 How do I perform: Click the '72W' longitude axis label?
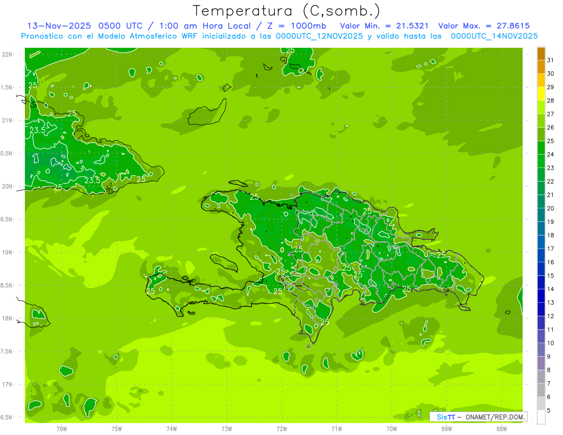coord(281,429)
